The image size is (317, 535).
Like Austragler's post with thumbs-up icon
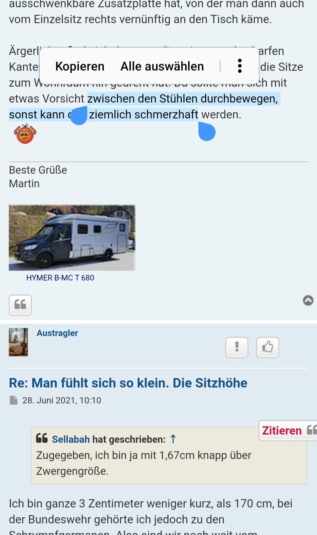click(268, 347)
